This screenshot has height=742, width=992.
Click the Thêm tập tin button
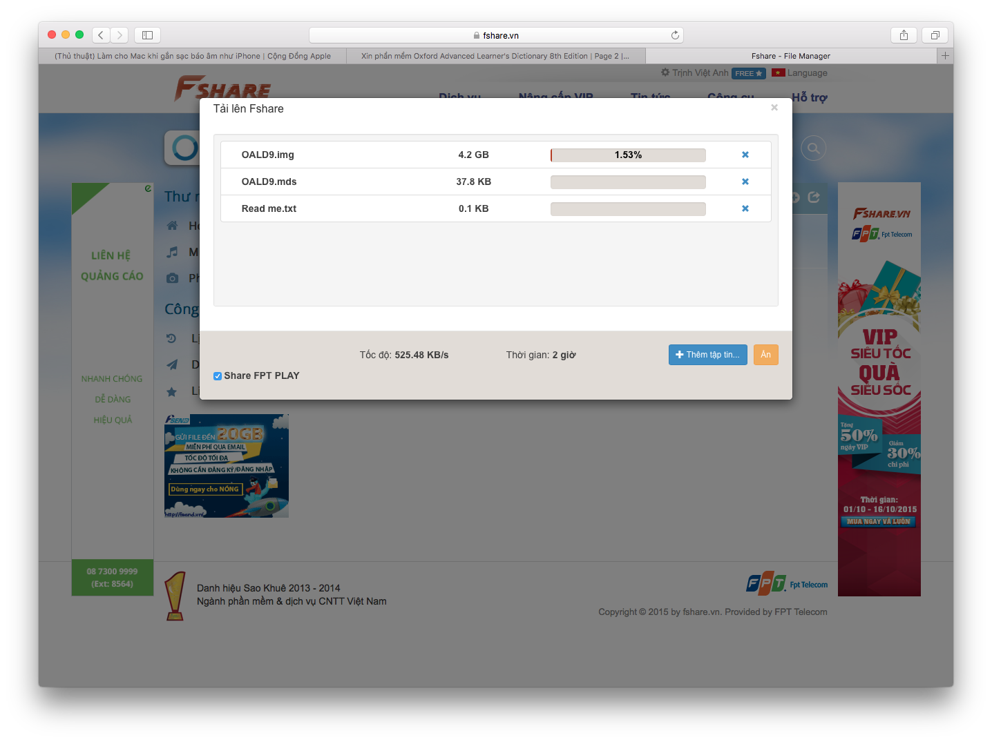coord(707,355)
